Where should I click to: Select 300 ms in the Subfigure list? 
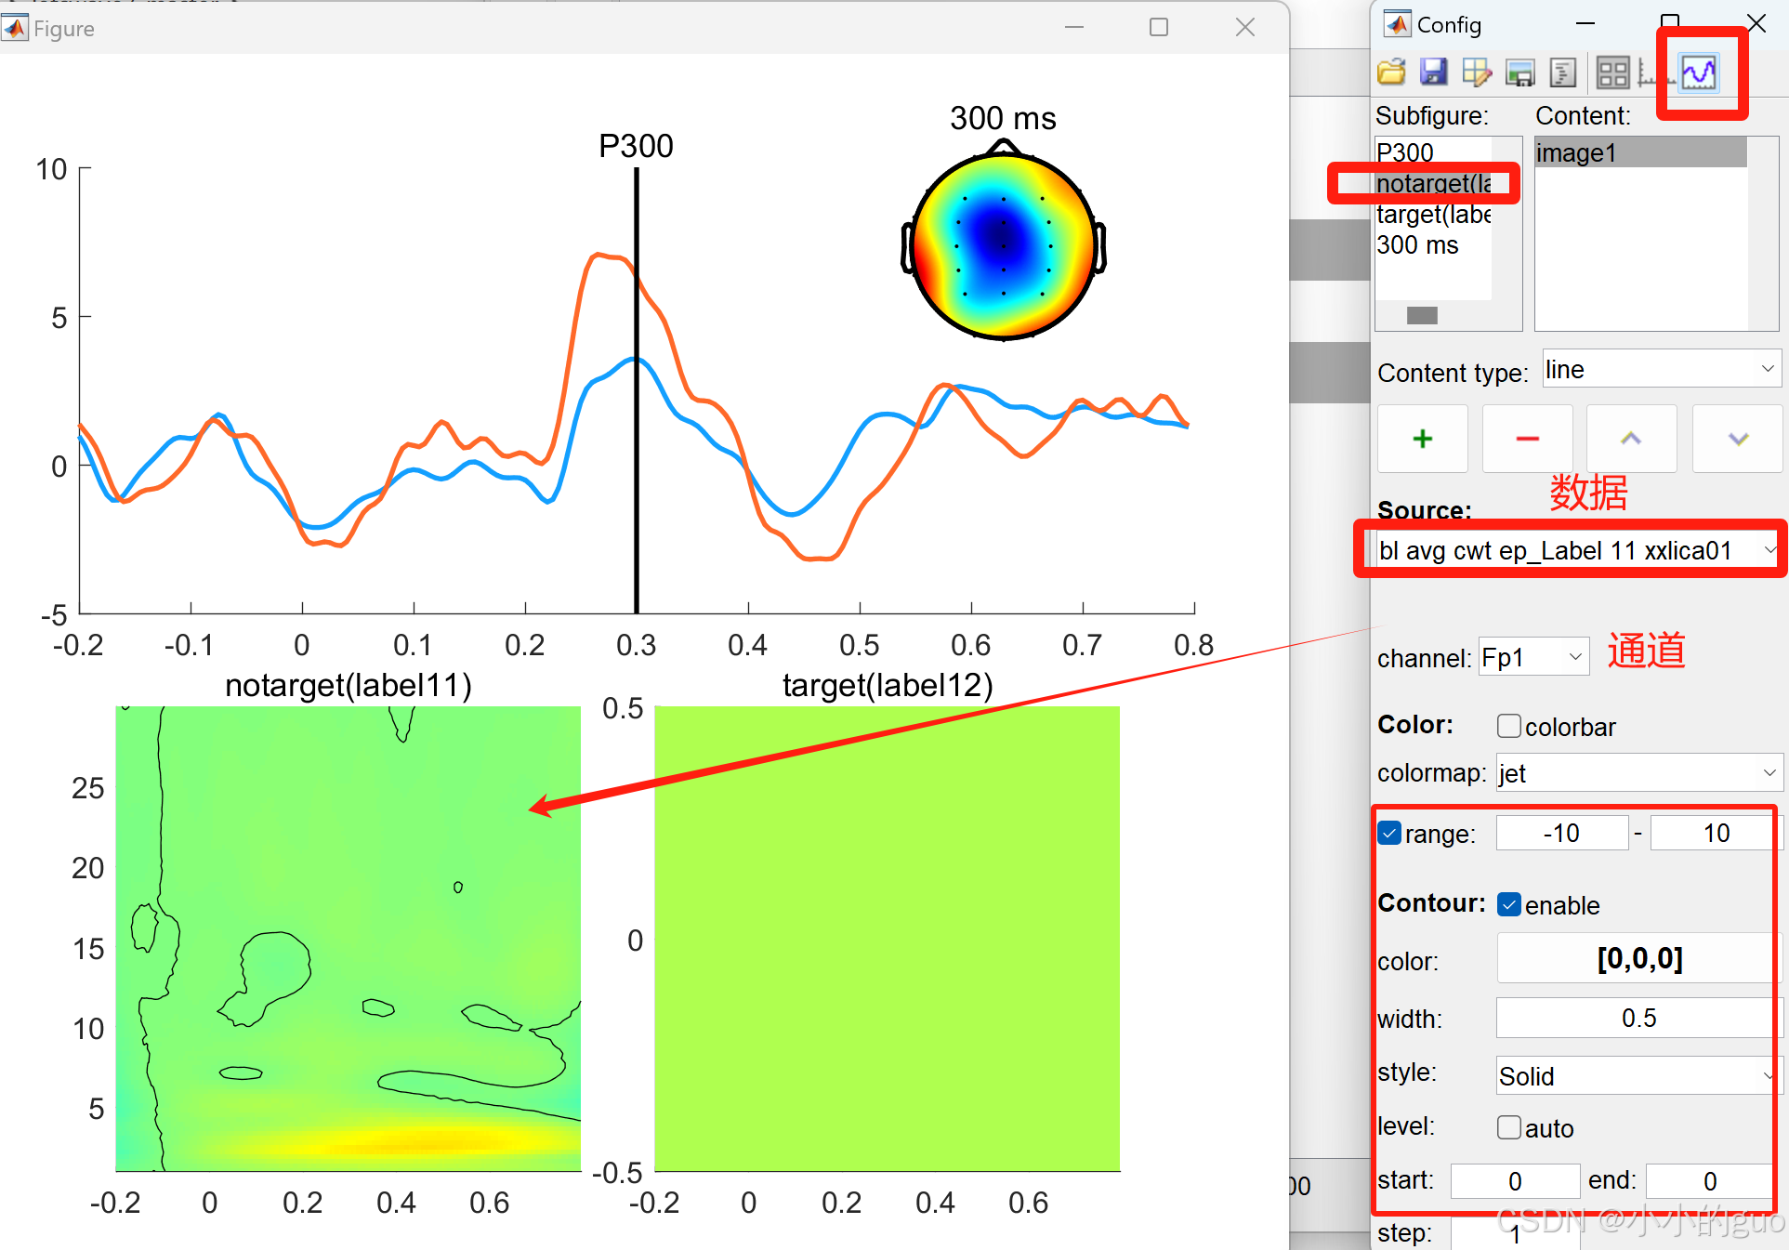tap(1433, 244)
